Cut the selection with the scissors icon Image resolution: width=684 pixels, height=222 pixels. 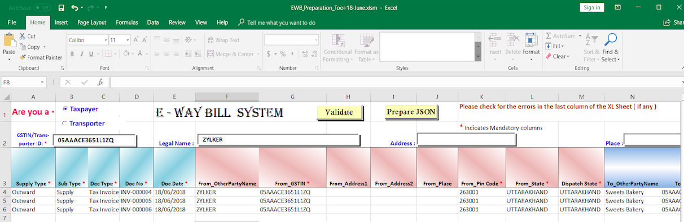point(23,37)
